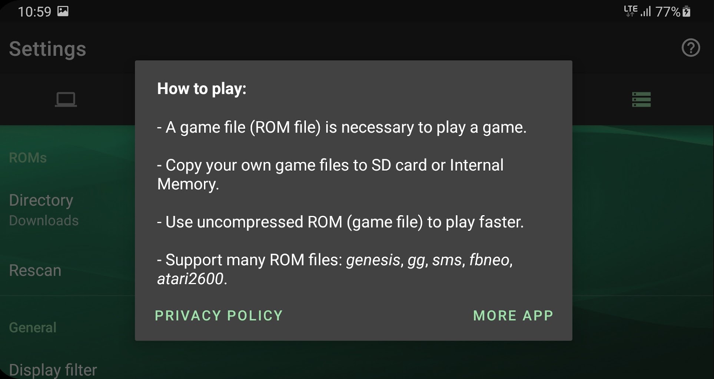Tap the General section header
The height and width of the screenshot is (379, 714).
tap(33, 328)
